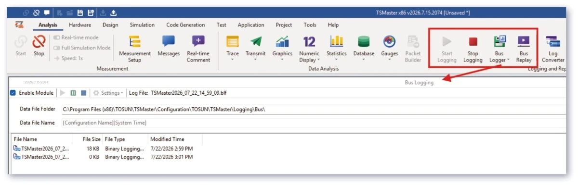
Task: Click the Graphics chart icon
Action: [282, 42]
